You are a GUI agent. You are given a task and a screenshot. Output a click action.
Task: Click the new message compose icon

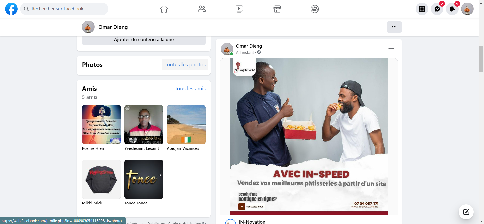pos(466,212)
